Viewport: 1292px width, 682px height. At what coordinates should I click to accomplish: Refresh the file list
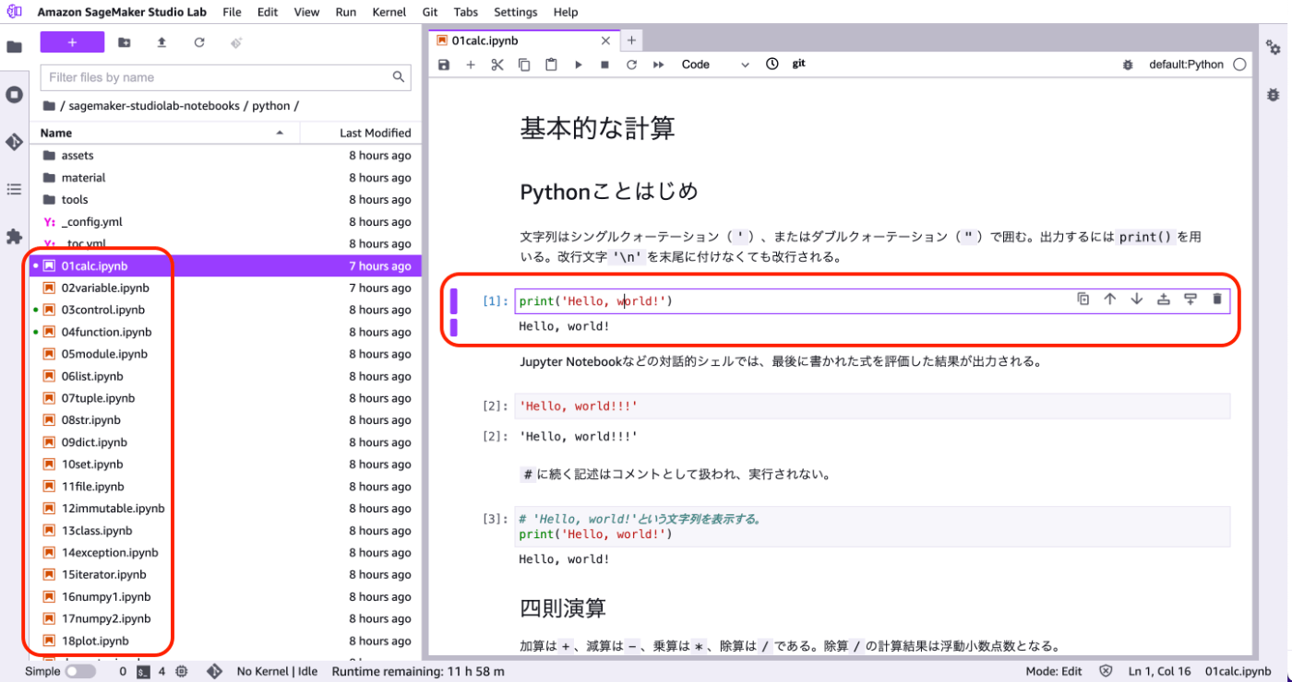pos(199,42)
